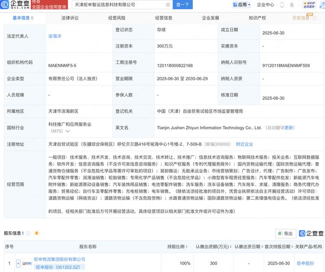Open legal representative 梁海洋 link

[x=55, y=36]
